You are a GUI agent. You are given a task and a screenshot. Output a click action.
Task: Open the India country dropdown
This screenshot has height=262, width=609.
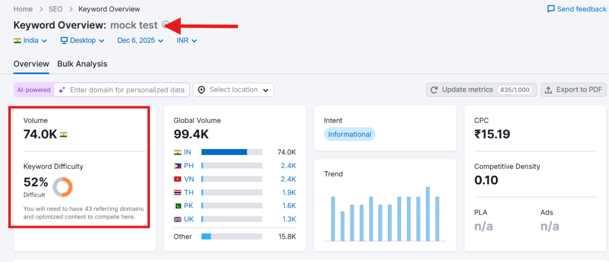tap(31, 40)
